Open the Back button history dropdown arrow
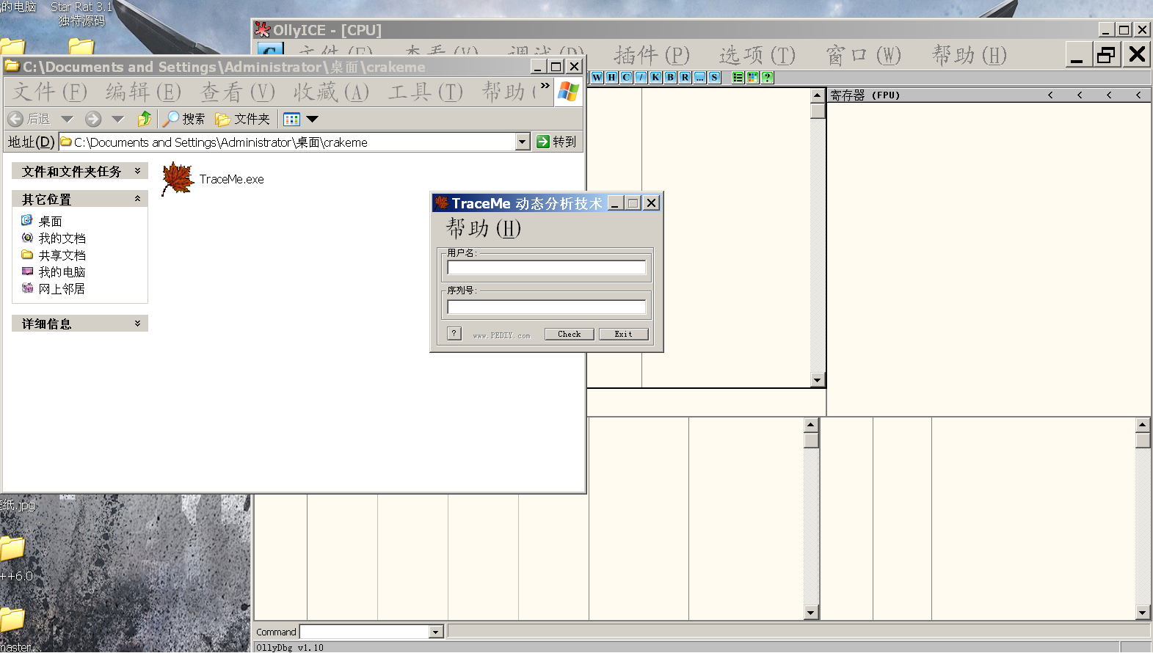Image resolution: width=1153 pixels, height=653 pixels. 68,119
